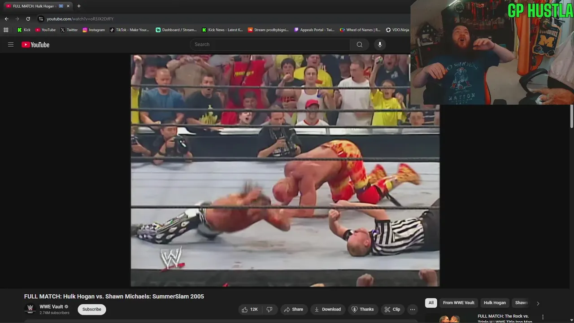Open more actions three-dot menu

click(412, 309)
